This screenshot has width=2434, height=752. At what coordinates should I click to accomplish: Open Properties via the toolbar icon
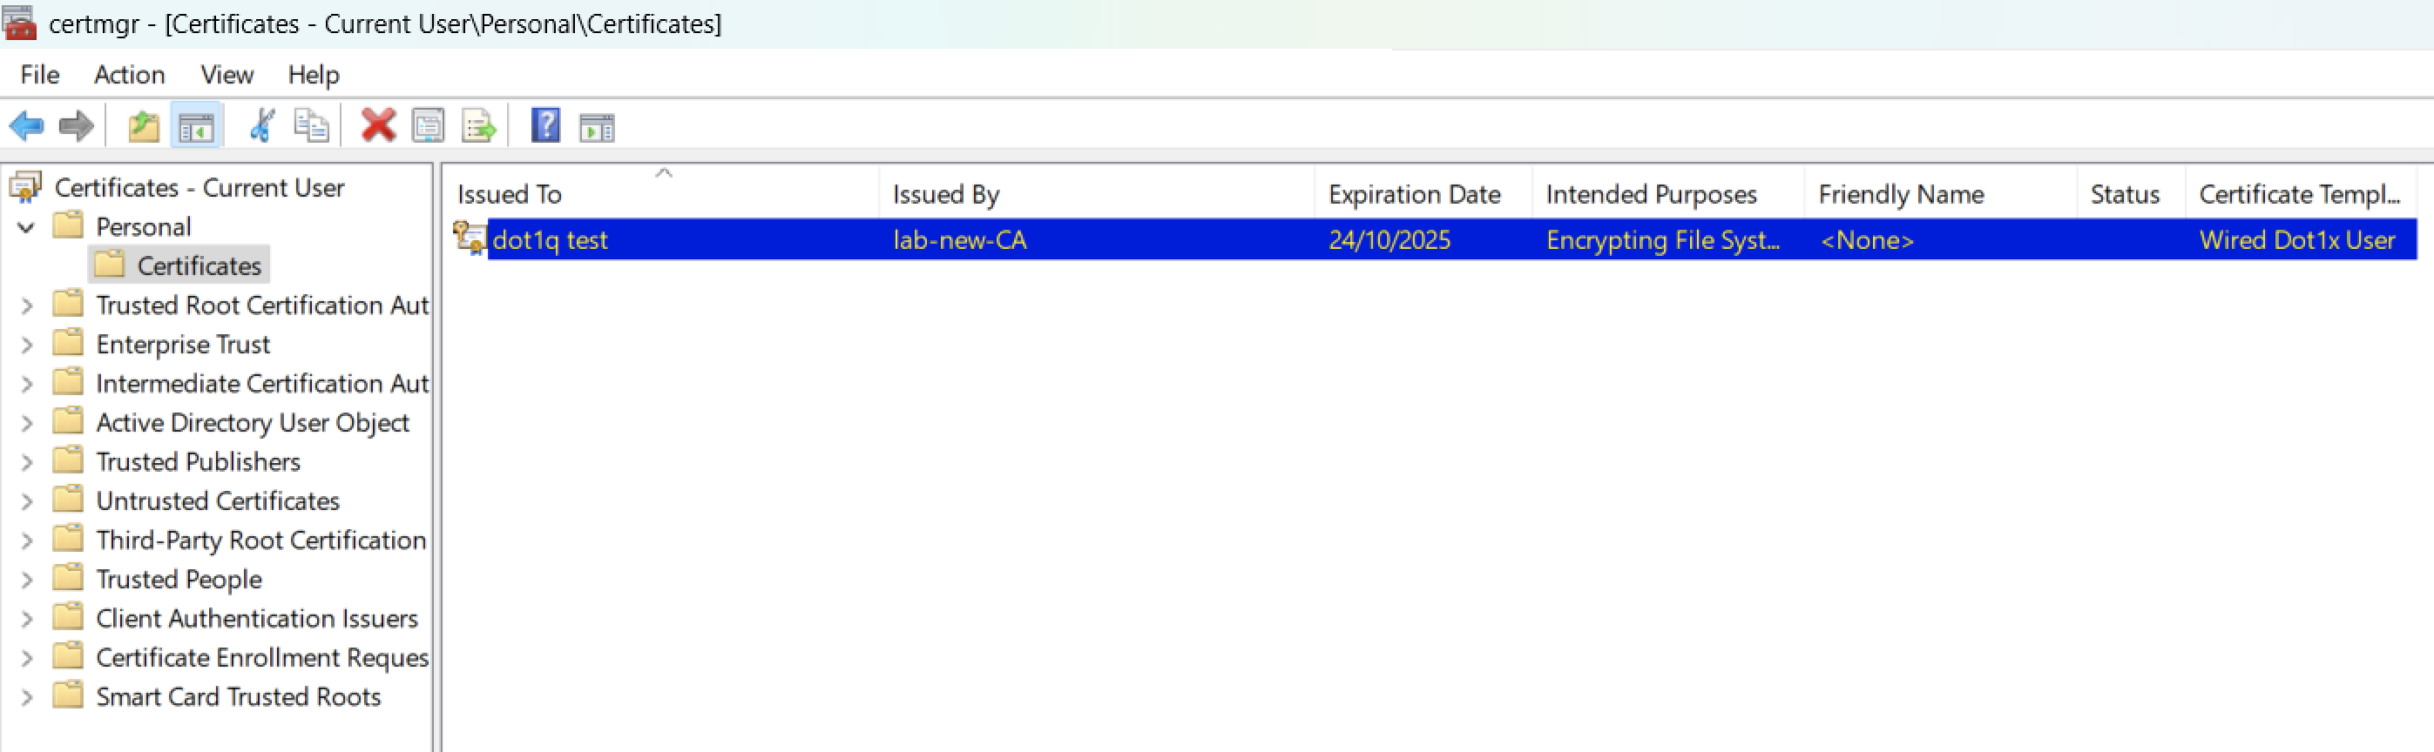pyautogui.click(x=428, y=125)
